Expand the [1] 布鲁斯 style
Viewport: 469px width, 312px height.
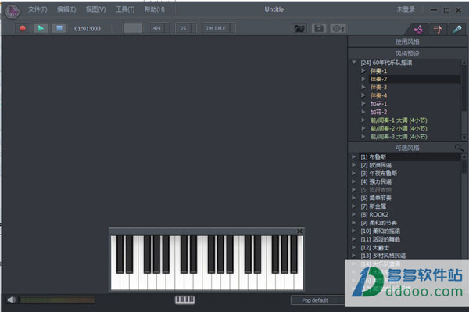coord(353,156)
